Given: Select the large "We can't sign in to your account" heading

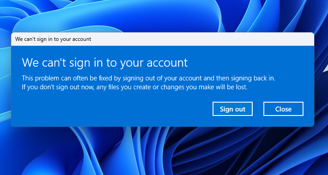Looking at the screenshot, I should [105, 63].
